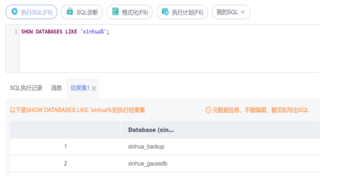Click the 格式化 format document icon

115,12
